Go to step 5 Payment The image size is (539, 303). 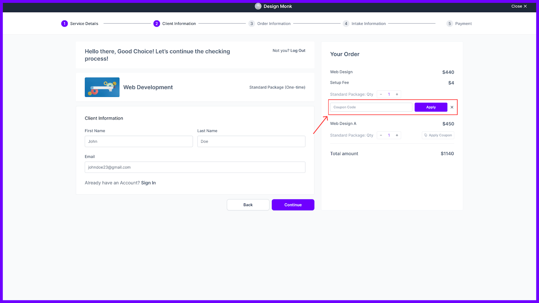tap(459, 24)
